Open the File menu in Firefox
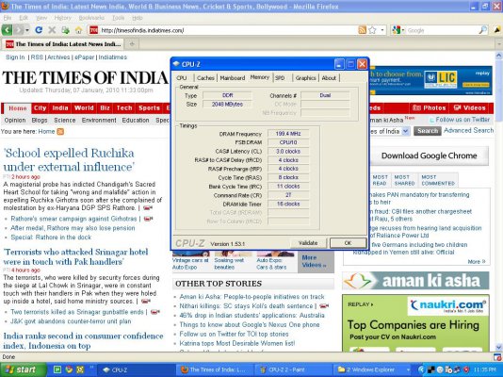 coord(7,18)
